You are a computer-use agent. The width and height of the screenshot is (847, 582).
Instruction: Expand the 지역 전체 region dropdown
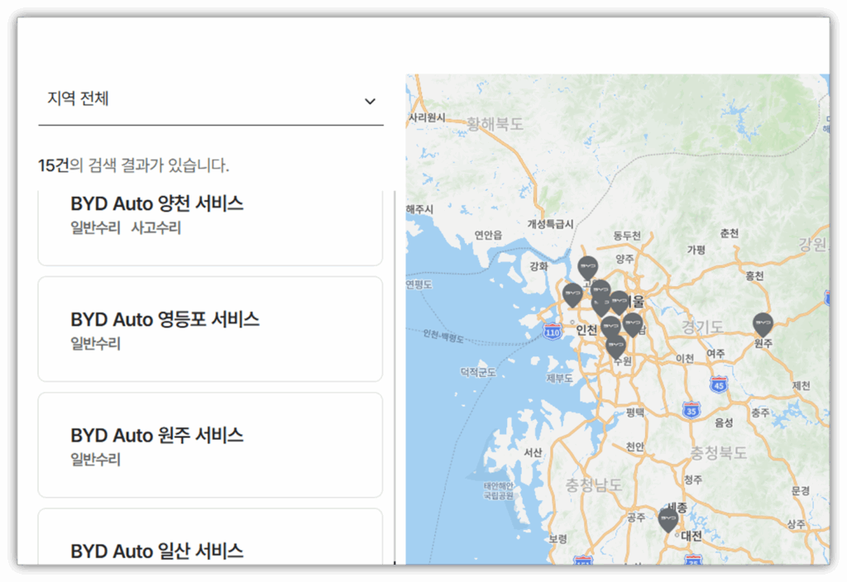click(210, 100)
